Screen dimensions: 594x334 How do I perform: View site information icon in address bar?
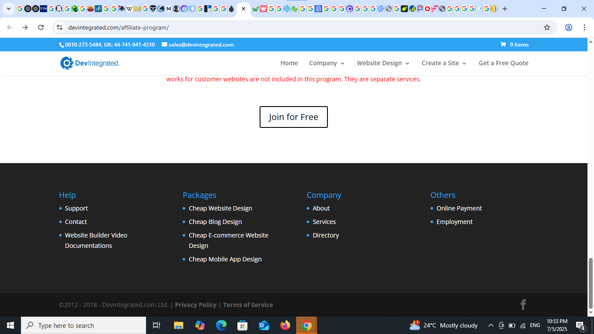point(60,27)
